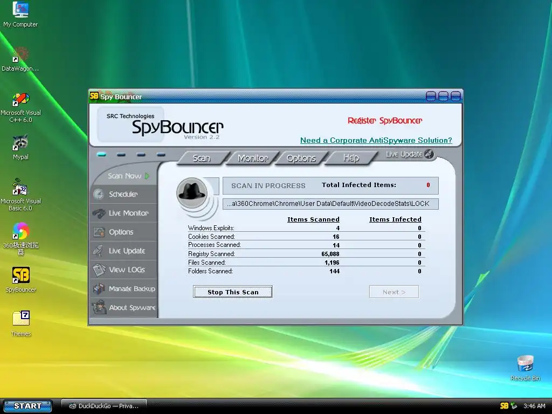This screenshot has height=414, width=552.
Task: Switch to the Scan tab
Action: click(x=202, y=158)
